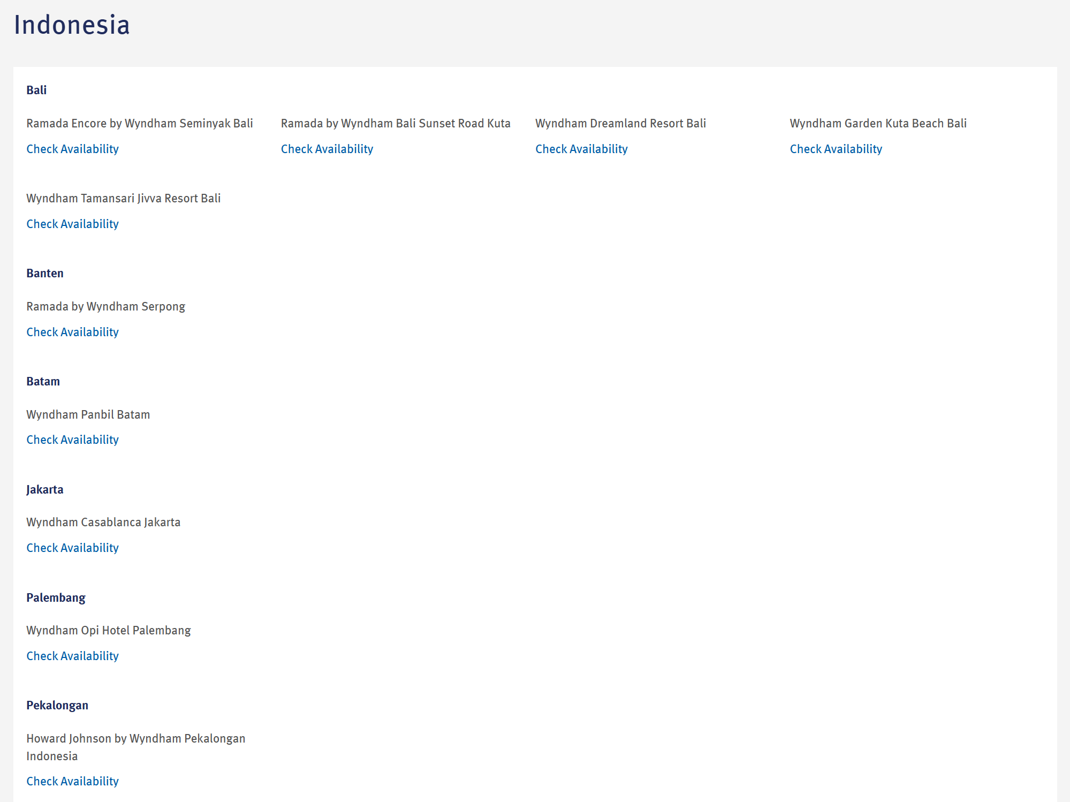Check availability for Wyndham Garden Kuta Beach
1070x802 pixels.
coord(836,149)
